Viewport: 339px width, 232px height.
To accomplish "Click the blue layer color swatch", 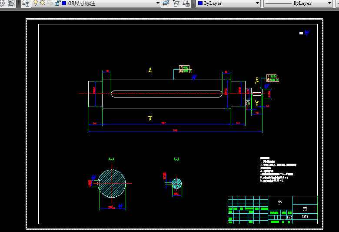I will (x=64, y=3).
